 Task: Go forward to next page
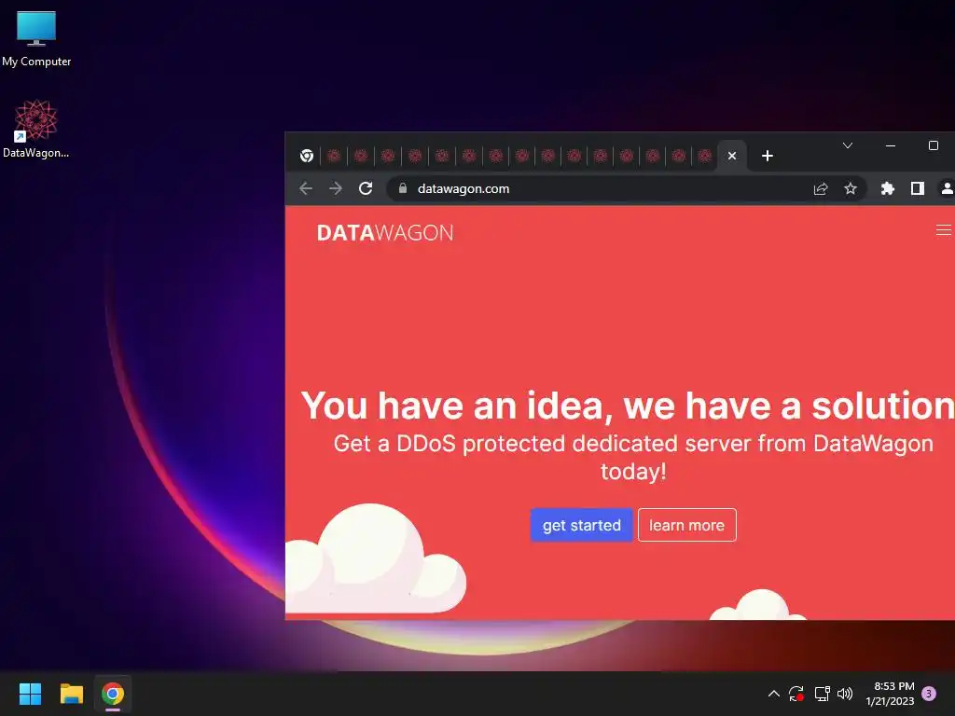tap(336, 188)
